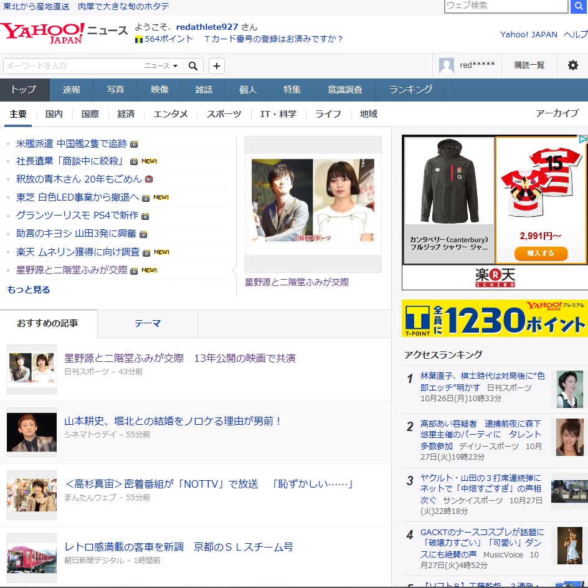This screenshot has width=588, height=588.
Task: Click red video icon next to 釈放の青木さん
Action: click(149, 179)
